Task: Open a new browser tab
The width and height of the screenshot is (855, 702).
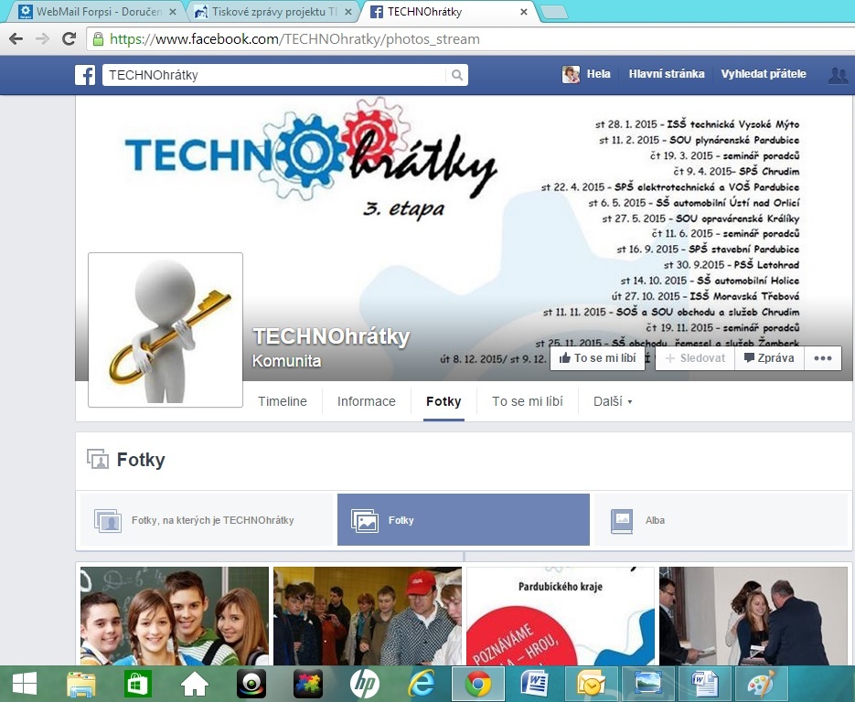Action: pyautogui.click(x=553, y=12)
